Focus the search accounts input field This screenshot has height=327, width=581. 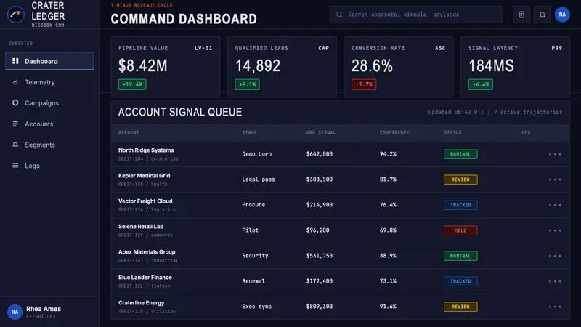[x=415, y=15]
